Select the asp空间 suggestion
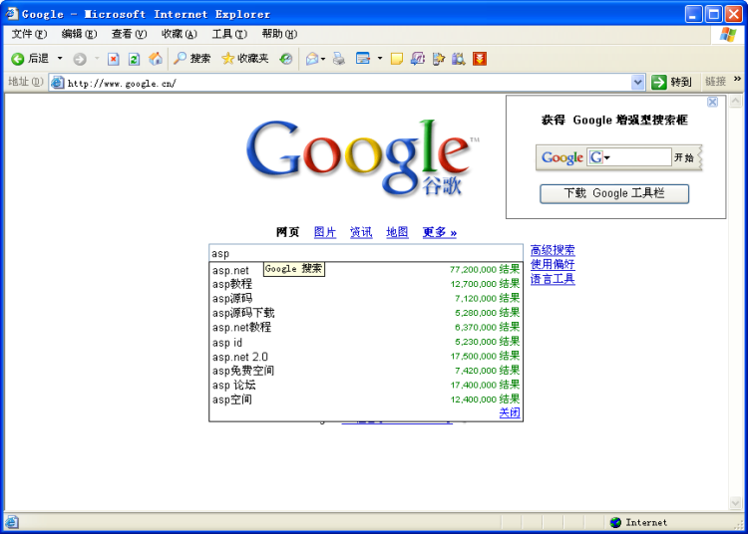Screen dimensions: 748x534 click(366, 400)
